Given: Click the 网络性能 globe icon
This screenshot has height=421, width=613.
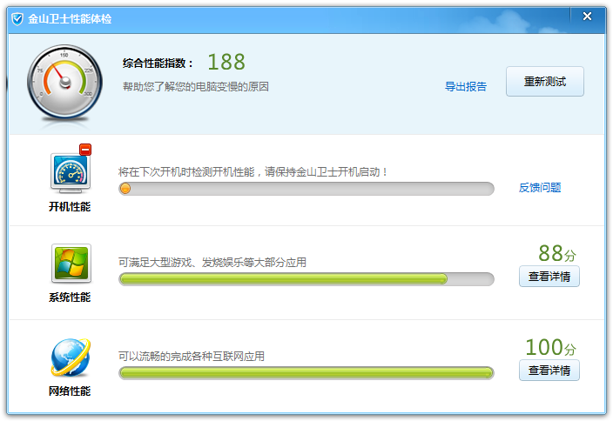Looking at the screenshot, I should tap(71, 358).
